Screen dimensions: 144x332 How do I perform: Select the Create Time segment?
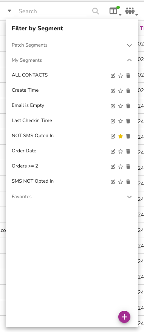[25, 90]
